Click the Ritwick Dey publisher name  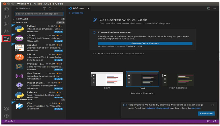point(34,79)
